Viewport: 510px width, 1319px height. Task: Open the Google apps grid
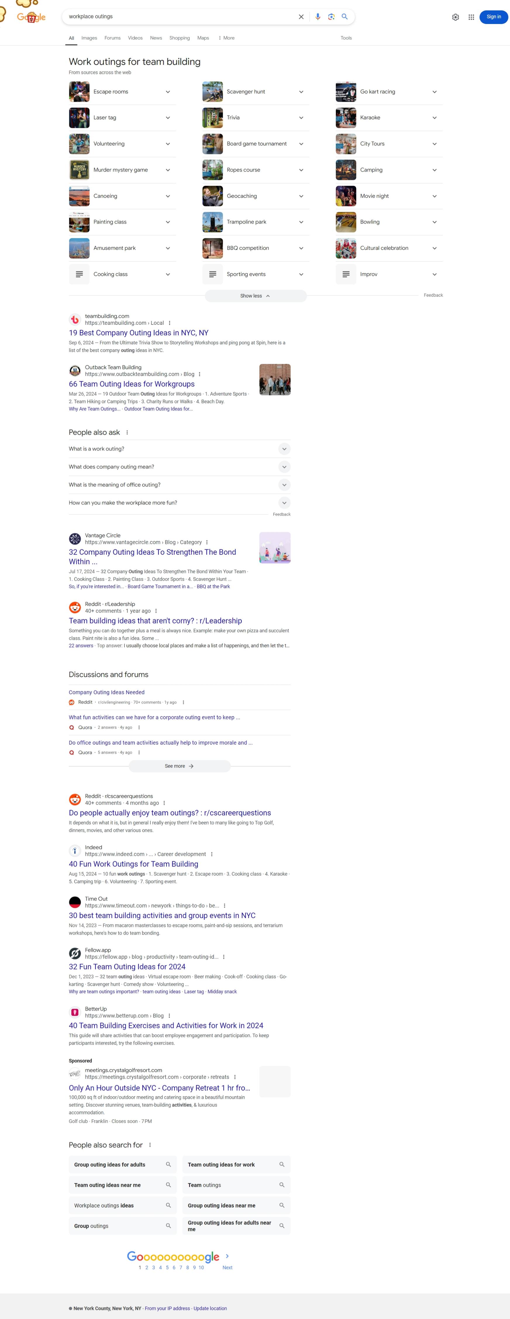[x=471, y=17]
